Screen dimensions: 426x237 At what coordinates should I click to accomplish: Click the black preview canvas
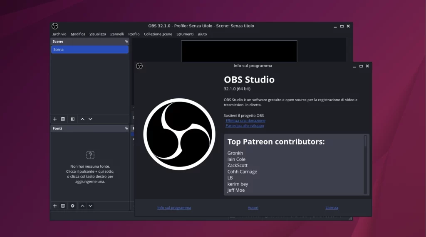pos(239,51)
